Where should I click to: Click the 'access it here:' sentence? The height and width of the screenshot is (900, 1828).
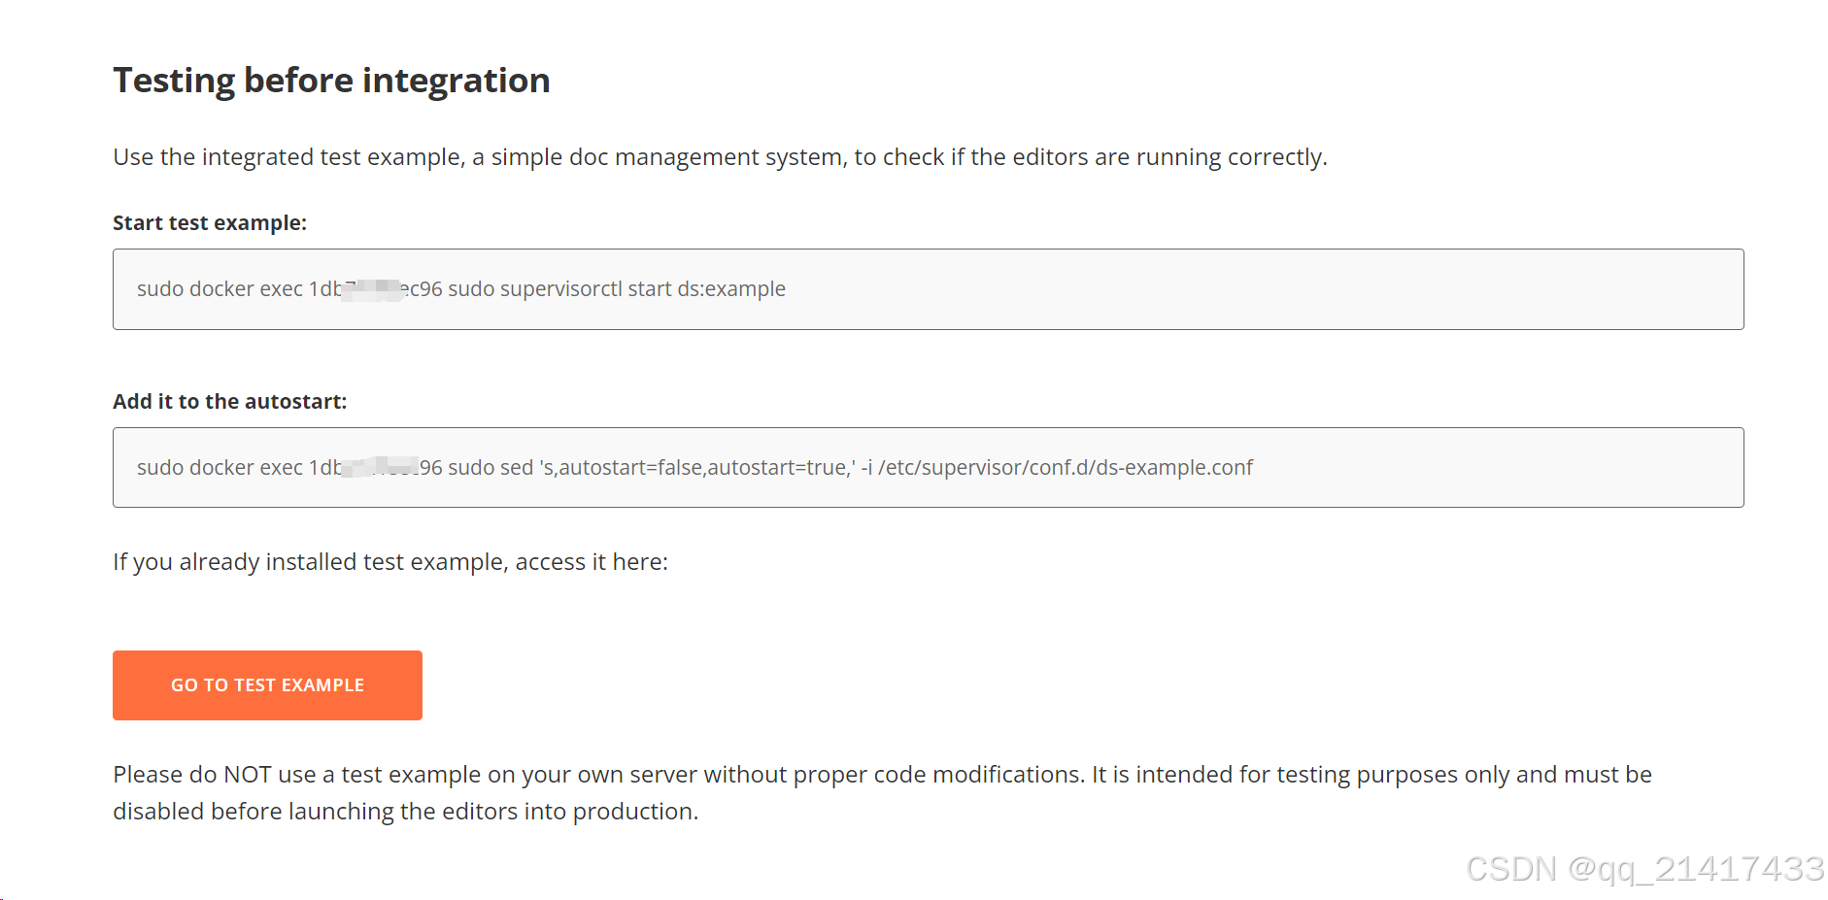pos(591,562)
